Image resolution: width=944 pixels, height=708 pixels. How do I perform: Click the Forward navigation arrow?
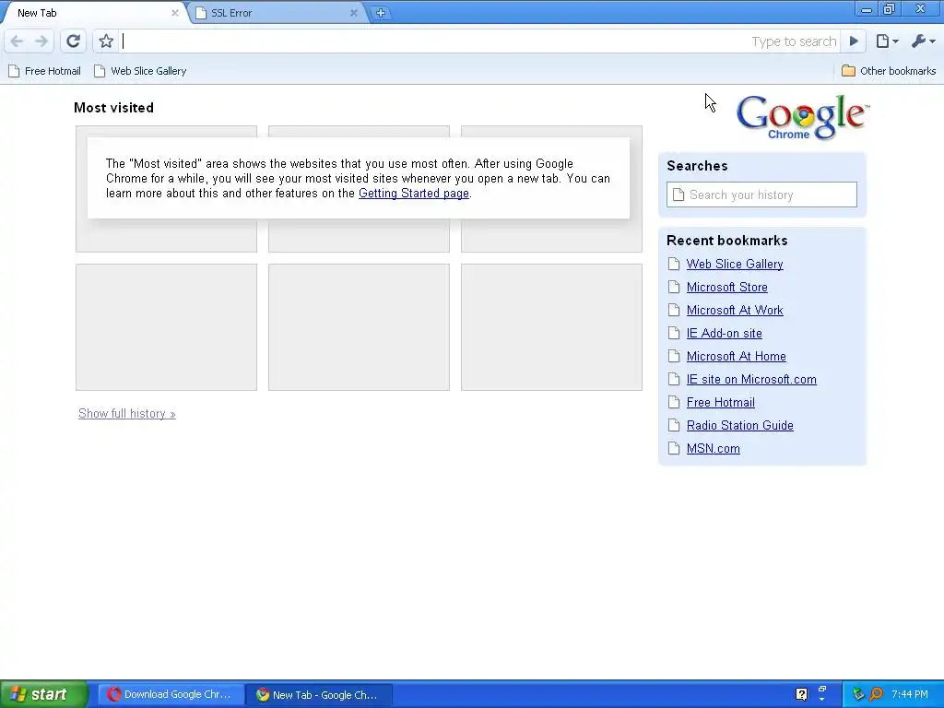[41, 41]
